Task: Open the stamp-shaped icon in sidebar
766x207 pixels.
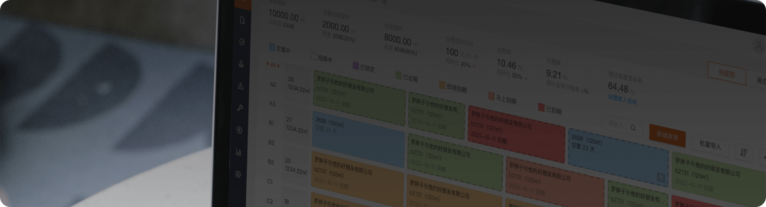Action: click(241, 64)
